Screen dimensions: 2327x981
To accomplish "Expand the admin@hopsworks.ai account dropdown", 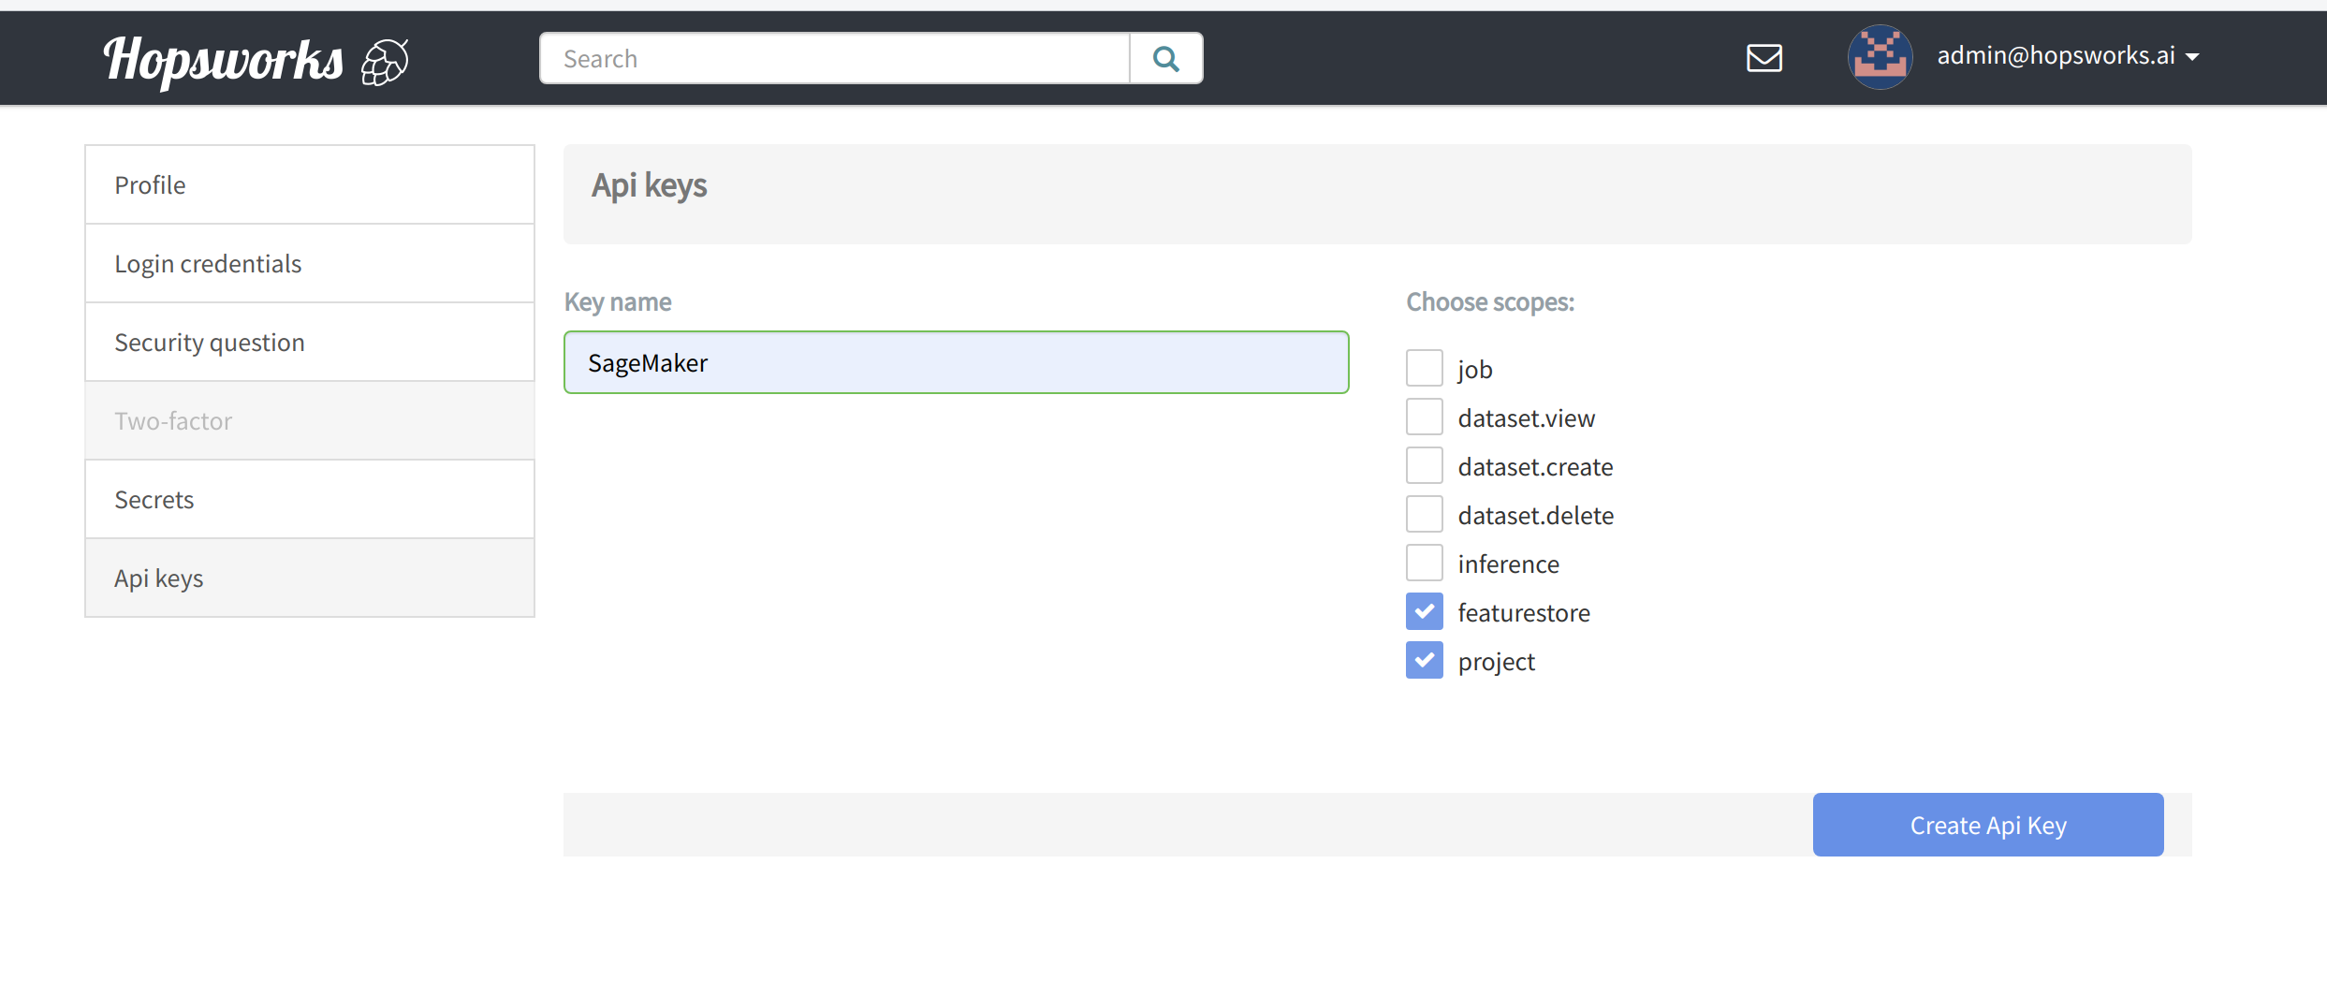I will point(2069,56).
